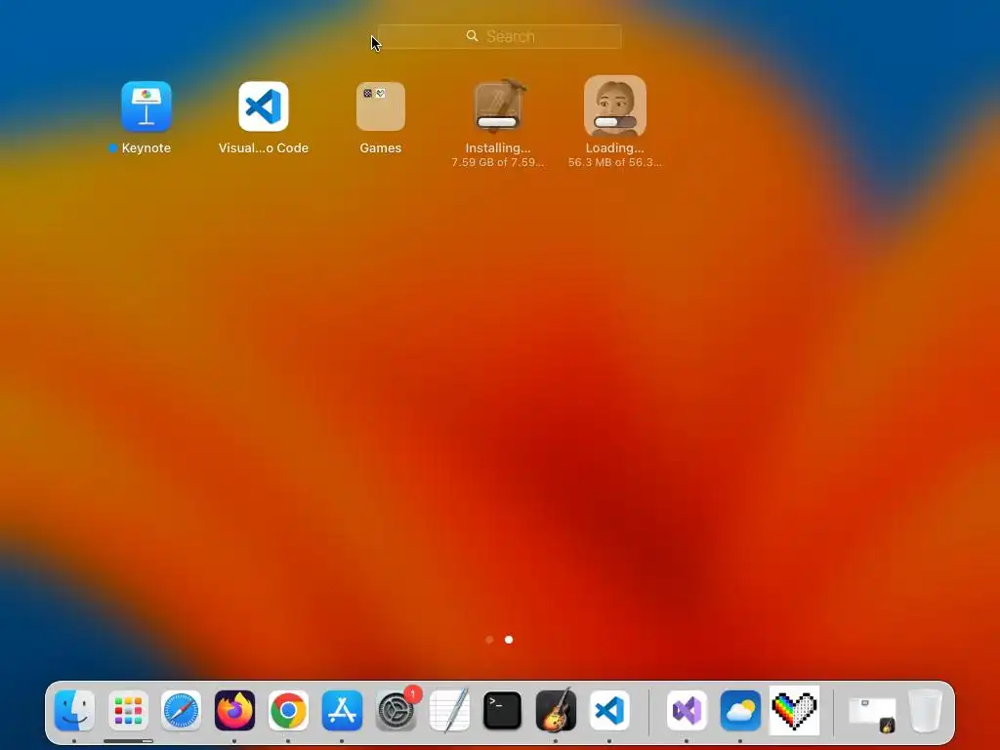Click the "56.3 MB of 56.3..." text
Image resolution: width=1000 pixels, height=750 pixels.
point(615,162)
